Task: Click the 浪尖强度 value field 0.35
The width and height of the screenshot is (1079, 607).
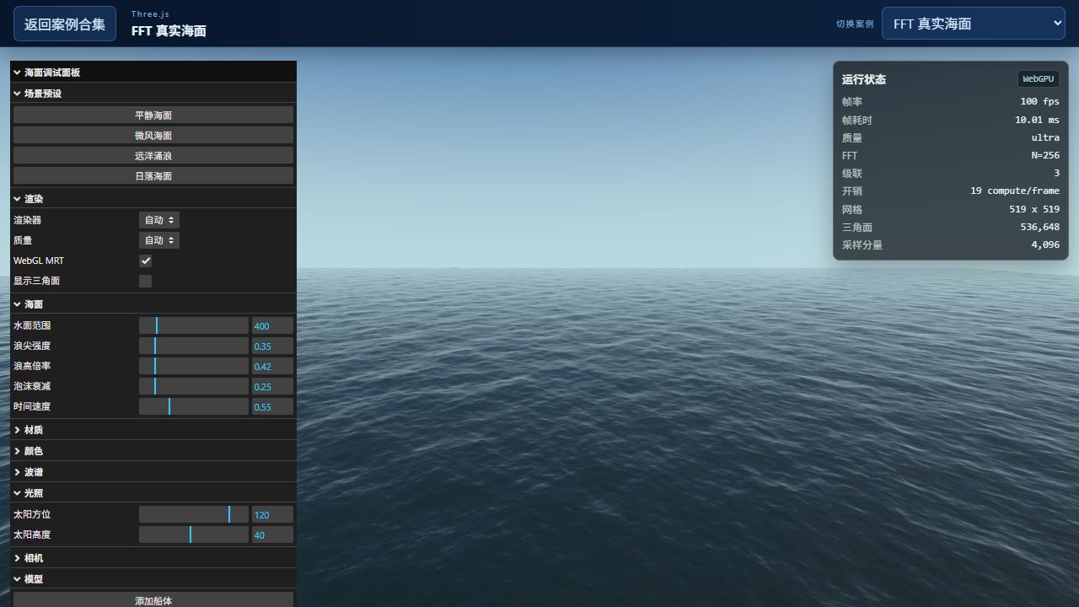Action: [x=272, y=346]
